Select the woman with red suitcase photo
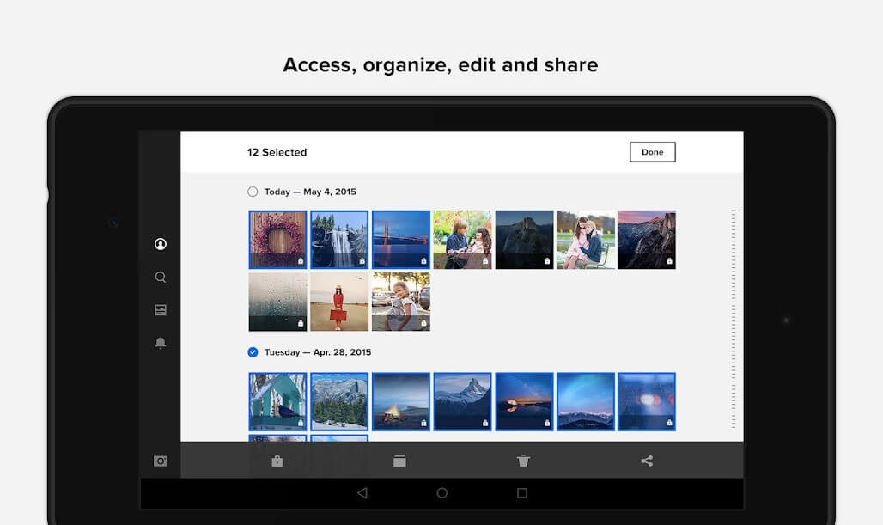883x525 pixels. tap(339, 302)
